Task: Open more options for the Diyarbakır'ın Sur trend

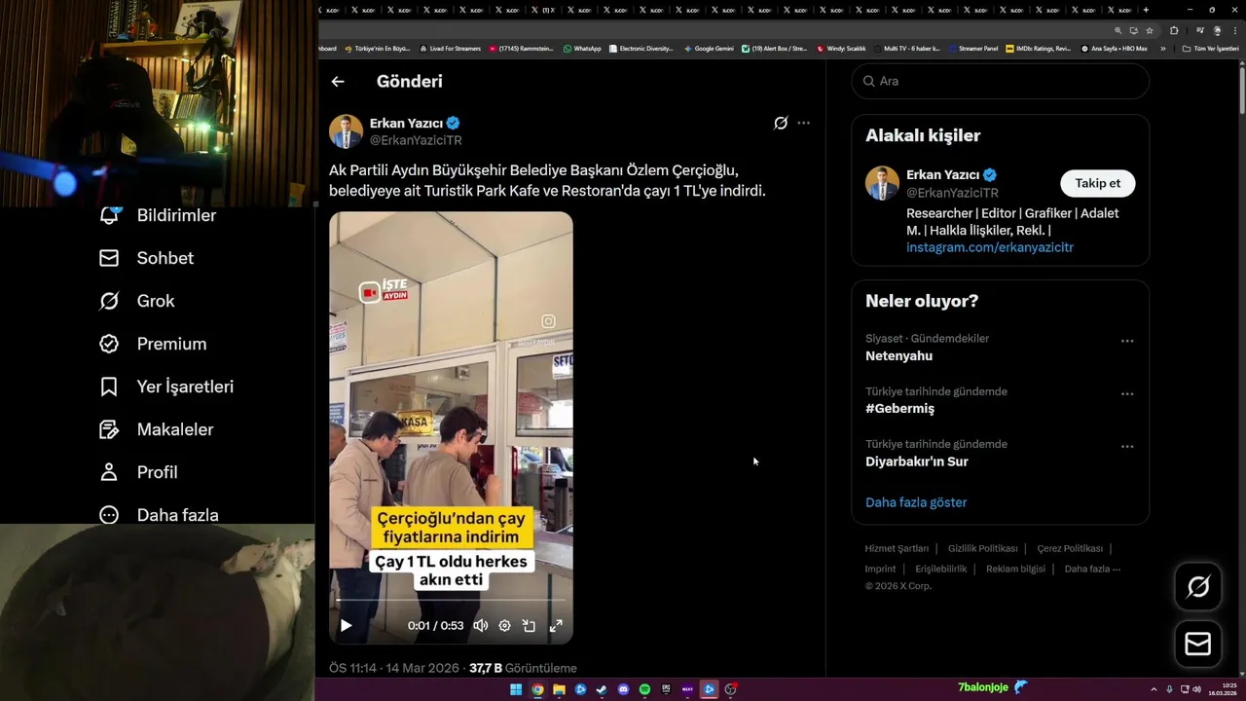Action: 1127,446
